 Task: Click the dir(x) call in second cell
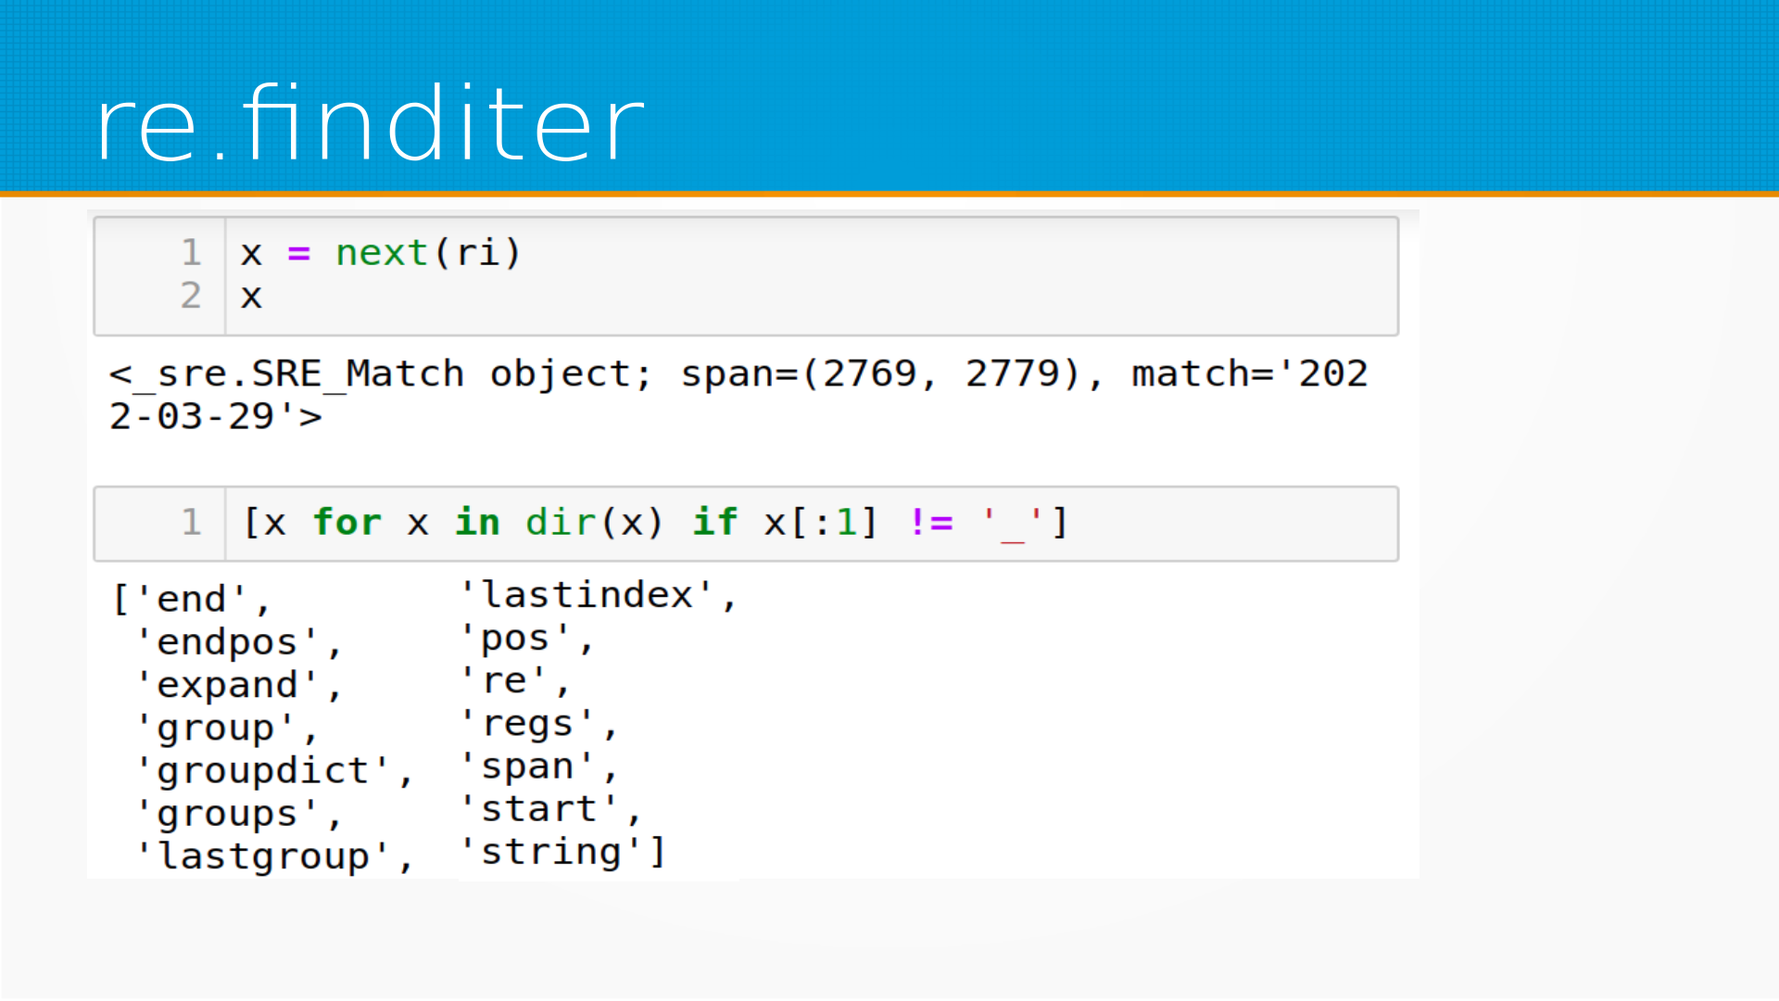tap(593, 523)
